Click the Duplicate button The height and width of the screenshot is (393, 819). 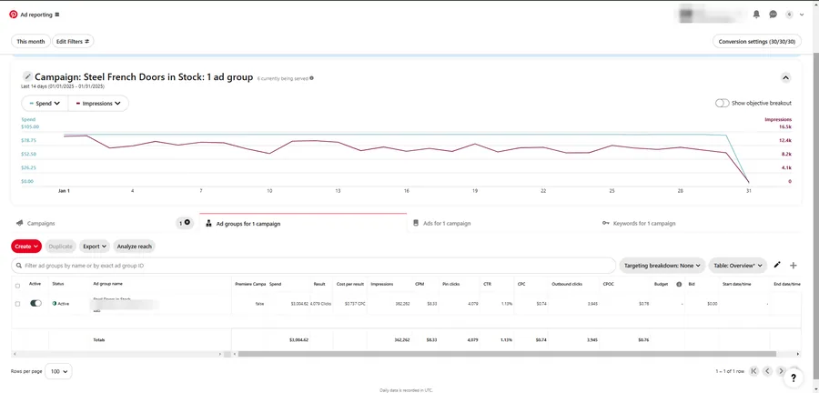[60, 247]
